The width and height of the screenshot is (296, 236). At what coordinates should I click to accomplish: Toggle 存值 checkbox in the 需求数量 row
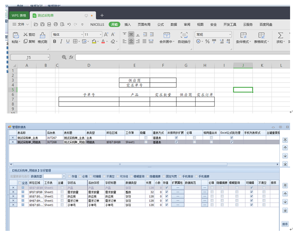click(166, 192)
